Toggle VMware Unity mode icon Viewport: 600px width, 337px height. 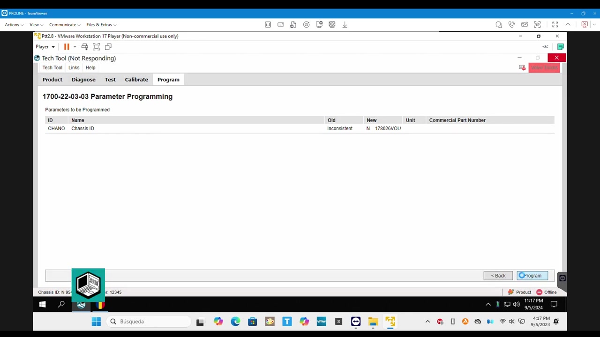pos(108,47)
